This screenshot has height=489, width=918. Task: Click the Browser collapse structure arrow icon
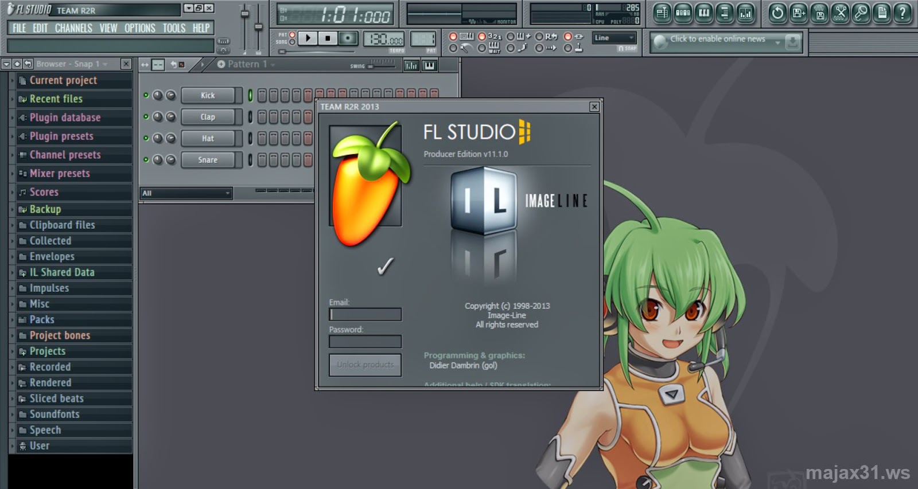(6, 64)
